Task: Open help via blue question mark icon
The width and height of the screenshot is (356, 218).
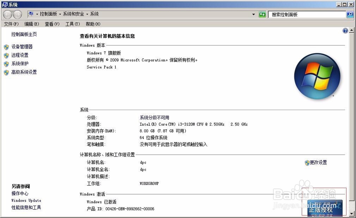Action: coord(345,31)
